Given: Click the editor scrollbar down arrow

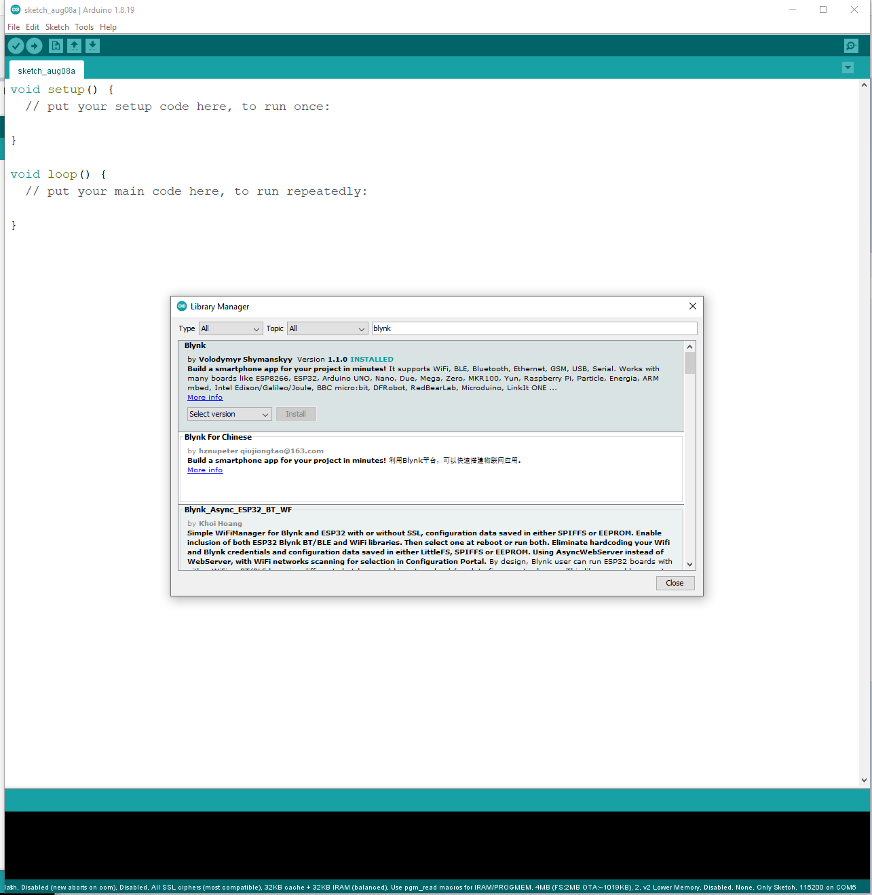Looking at the screenshot, I should point(864,780).
